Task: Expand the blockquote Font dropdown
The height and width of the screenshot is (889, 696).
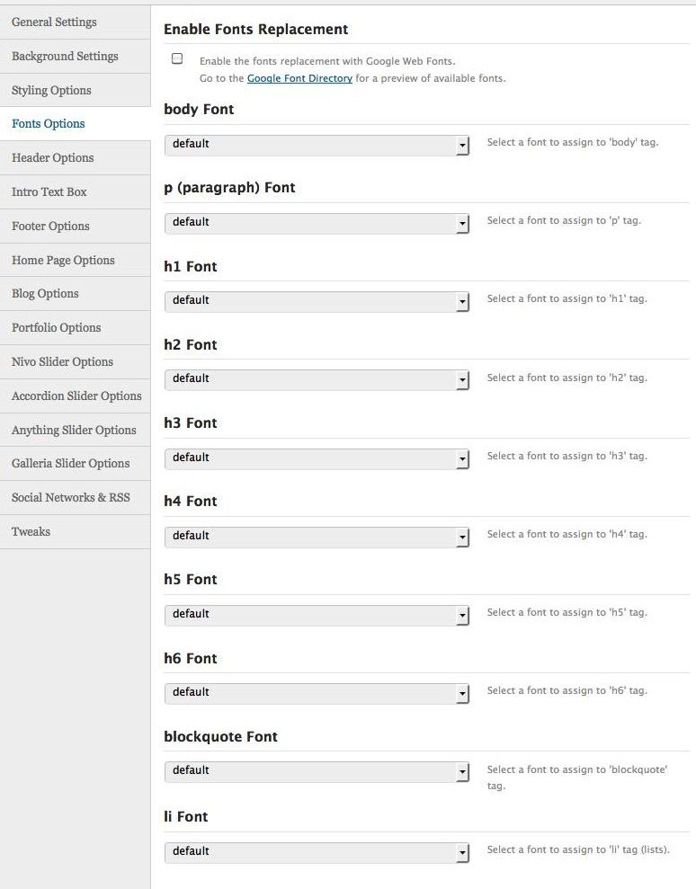Action: pos(317,771)
